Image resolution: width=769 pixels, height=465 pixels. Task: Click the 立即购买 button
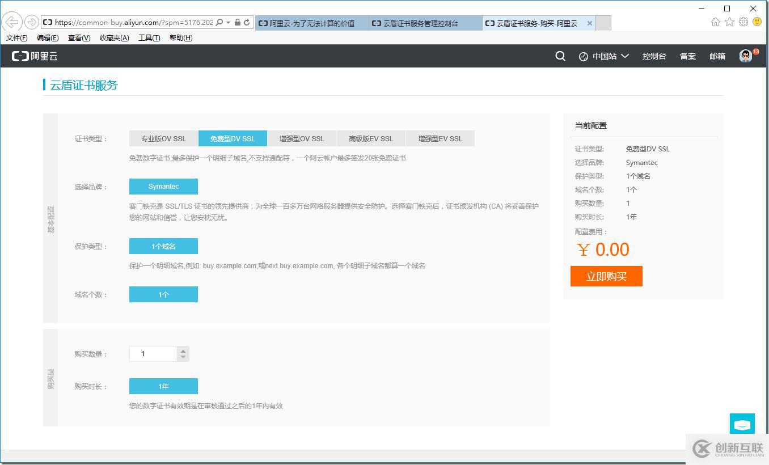click(x=606, y=276)
